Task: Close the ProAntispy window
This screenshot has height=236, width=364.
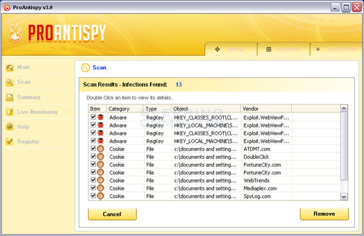Action: [x=357, y=7]
